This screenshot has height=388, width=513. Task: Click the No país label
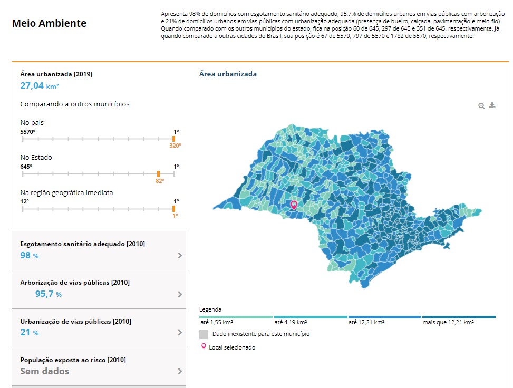(x=32, y=123)
